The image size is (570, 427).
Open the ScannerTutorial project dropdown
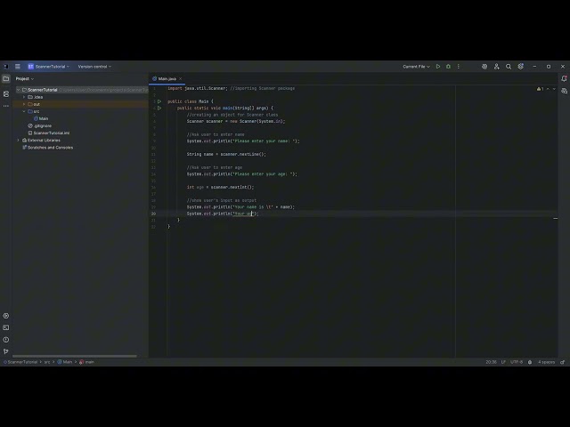pyautogui.click(x=49, y=67)
